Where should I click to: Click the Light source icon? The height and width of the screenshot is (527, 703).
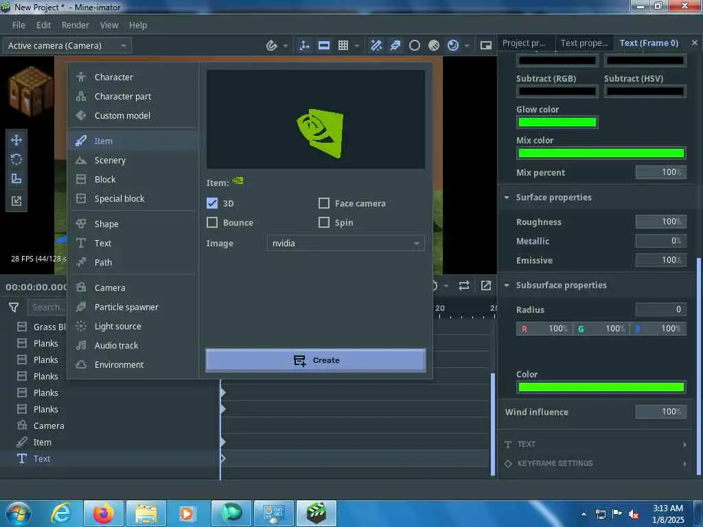pos(81,326)
